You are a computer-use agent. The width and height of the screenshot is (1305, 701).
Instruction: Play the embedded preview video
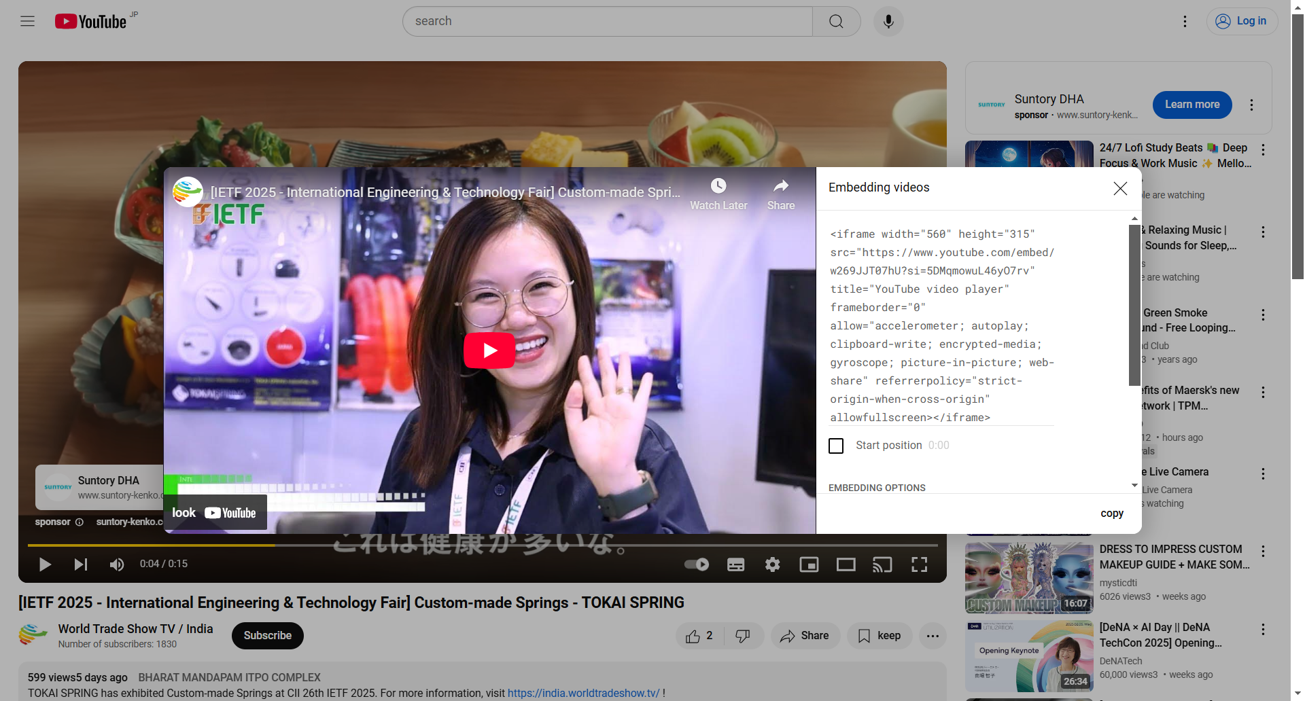pyautogui.click(x=489, y=350)
